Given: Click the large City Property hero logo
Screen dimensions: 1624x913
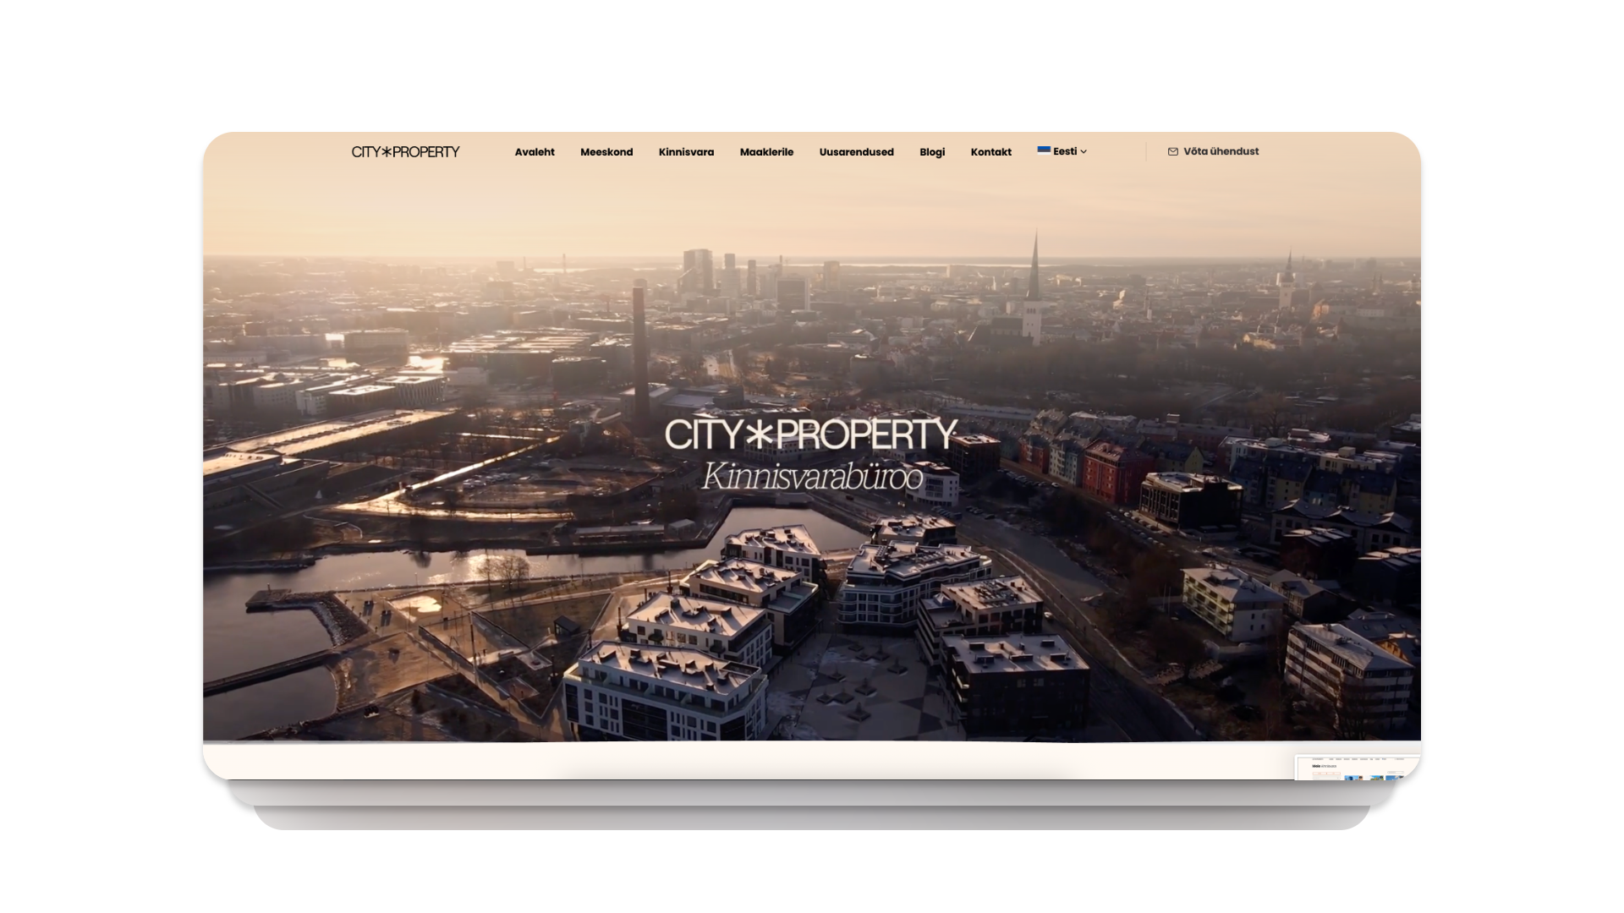Looking at the screenshot, I should coord(810,435).
